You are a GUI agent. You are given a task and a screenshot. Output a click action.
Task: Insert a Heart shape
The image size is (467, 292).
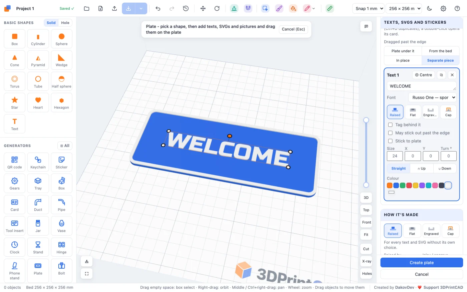point(38,102)
